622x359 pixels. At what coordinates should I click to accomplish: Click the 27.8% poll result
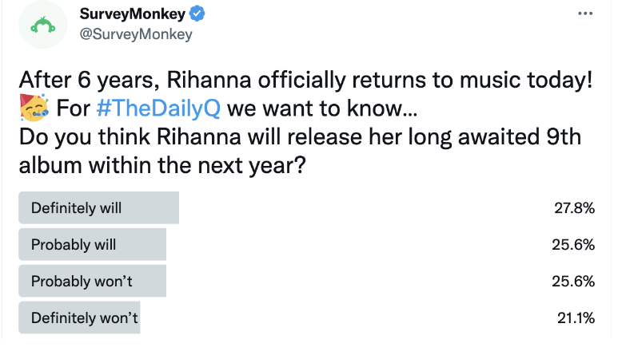pos(574,207)
